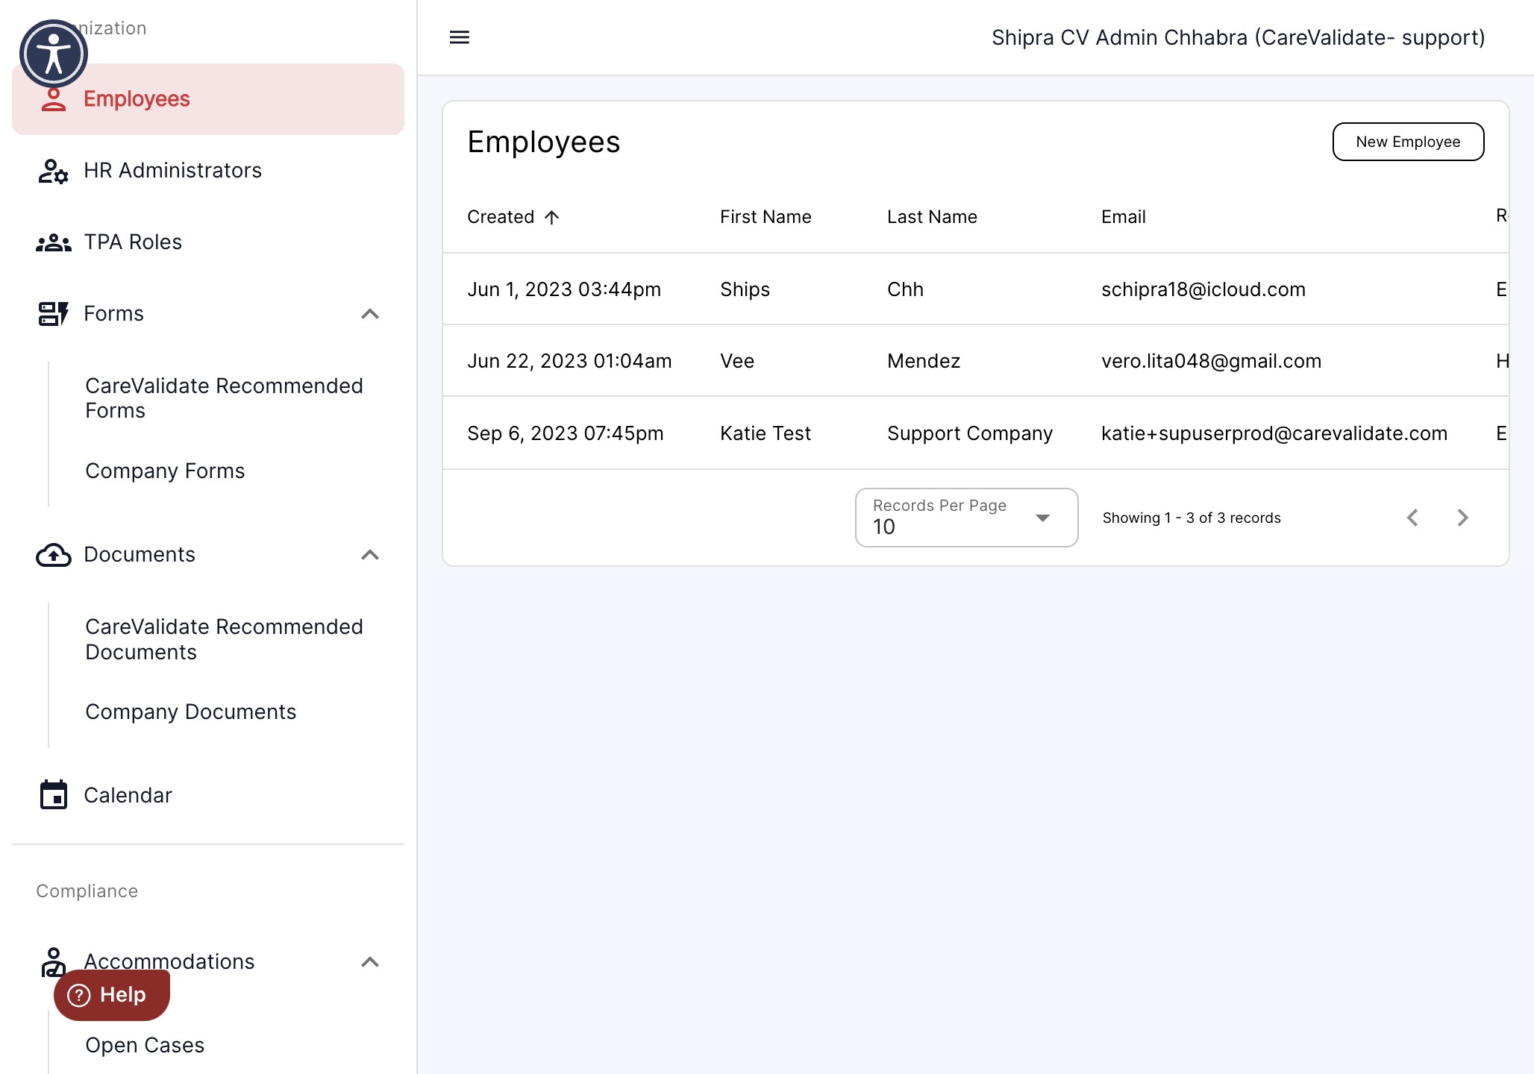Collapse the Forms section chevron
Screen dimensions: 1534x1074
click(370, 314)
